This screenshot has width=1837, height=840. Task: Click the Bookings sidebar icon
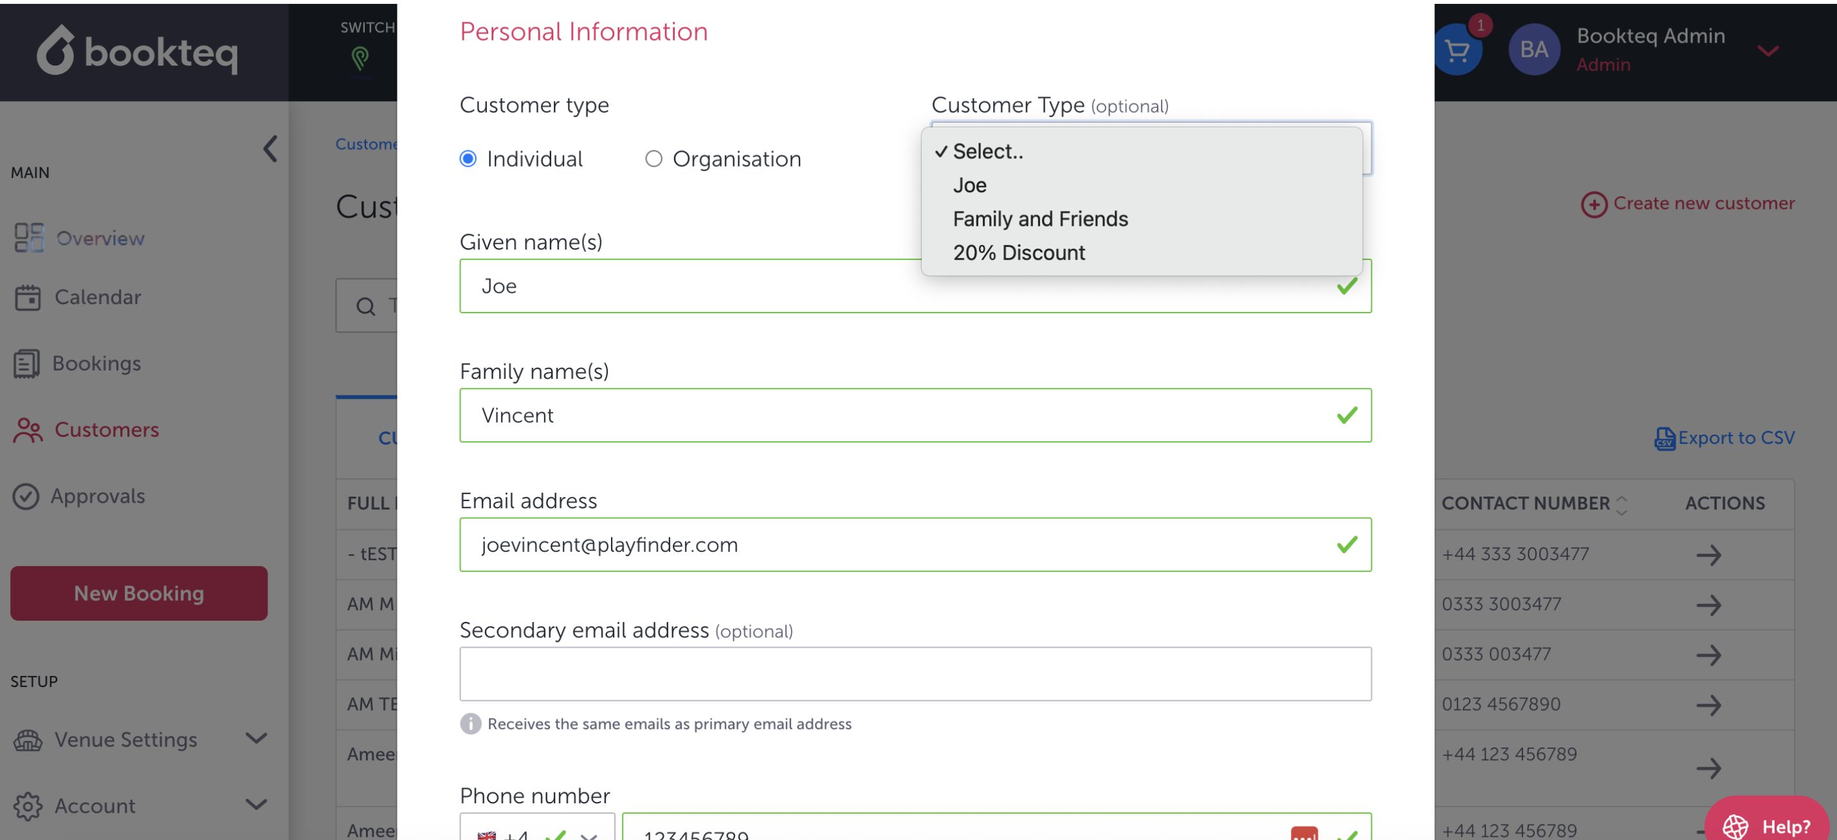[x=26, y=363]
